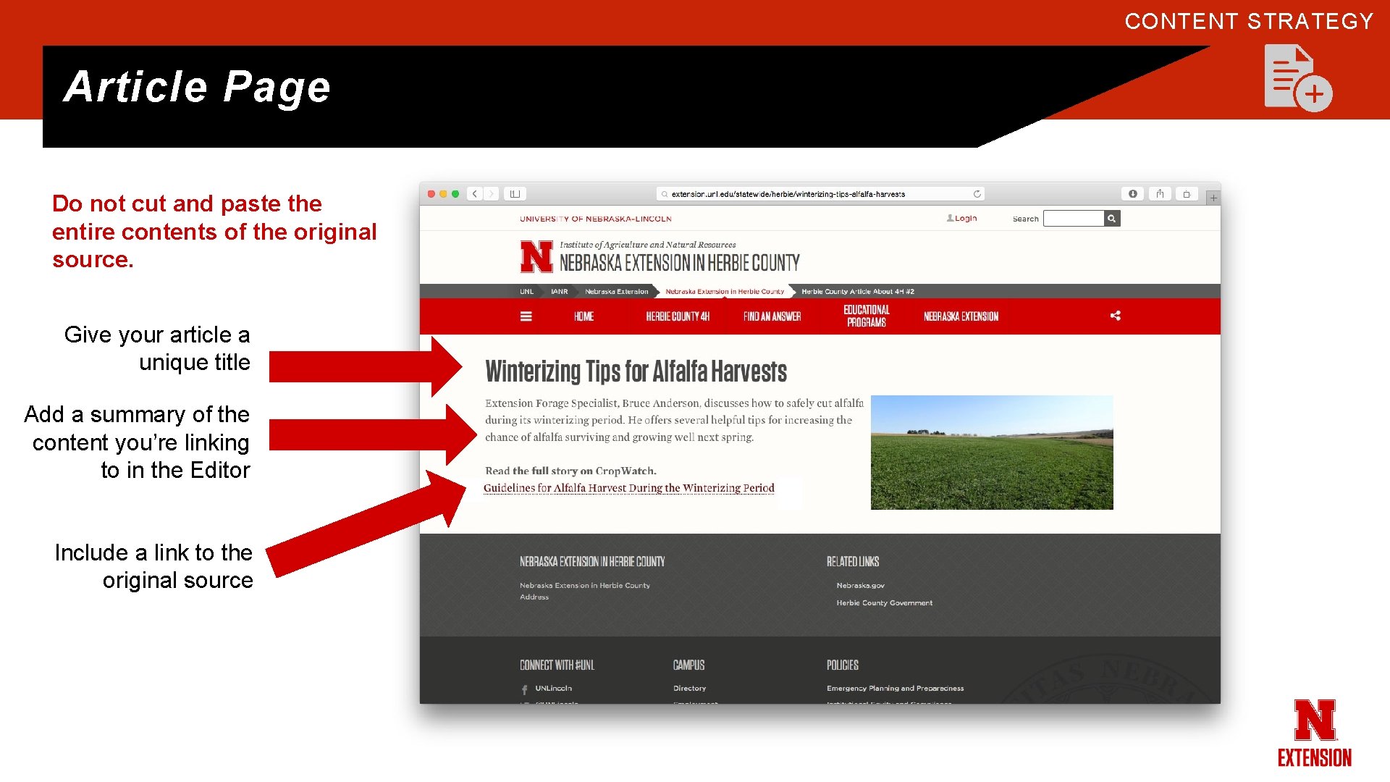Toggle the Safari sidebar button
This screenshot has height=782, width=1390.
[x=515, y=194]
